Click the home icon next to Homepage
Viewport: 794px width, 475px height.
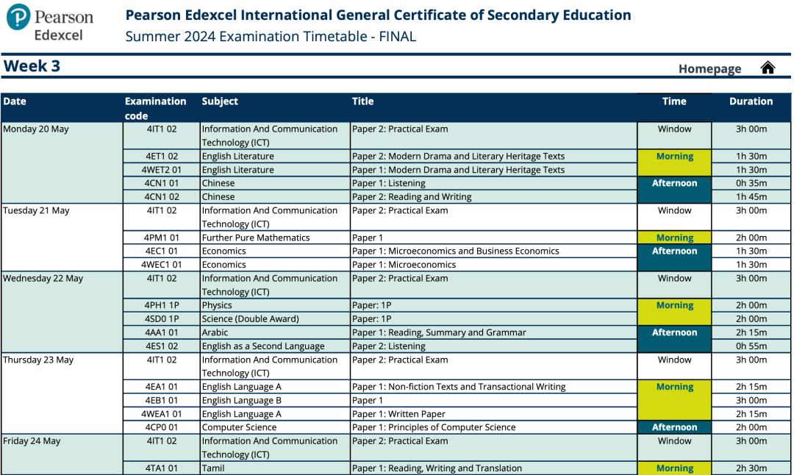pos(768,68)
